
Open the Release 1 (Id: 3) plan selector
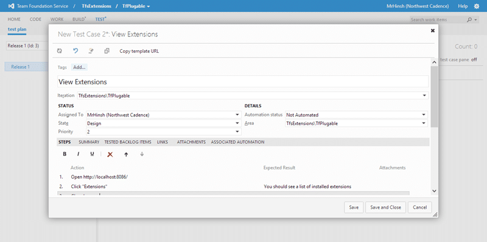point(27,46)
